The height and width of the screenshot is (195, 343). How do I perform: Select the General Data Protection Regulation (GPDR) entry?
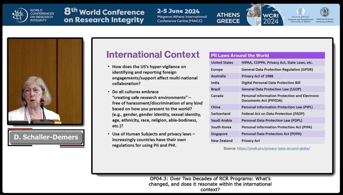point(277,69)
